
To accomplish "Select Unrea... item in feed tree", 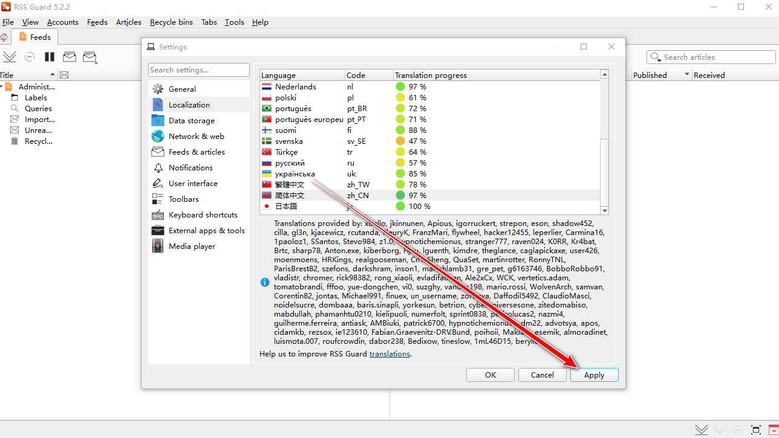I will point(38,130).
